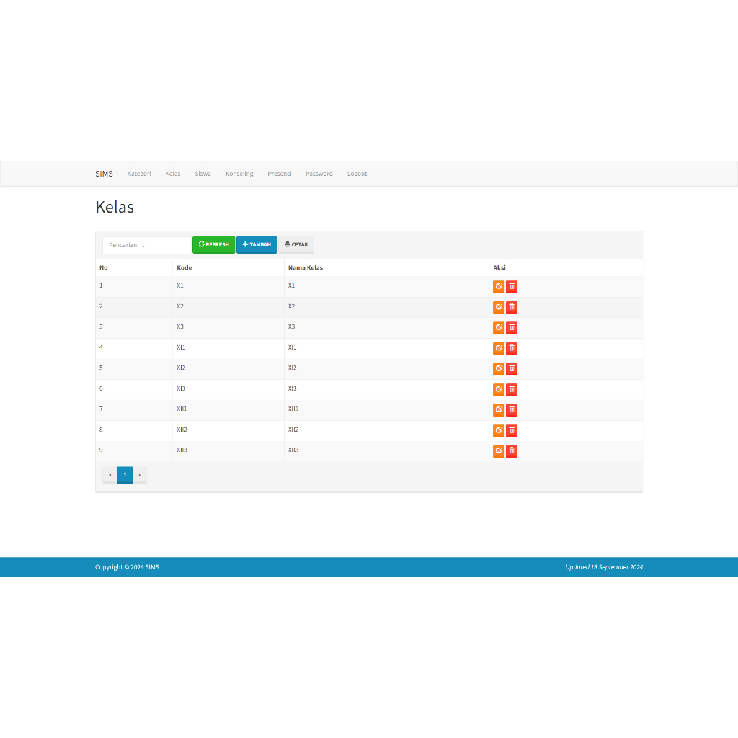The width and height of the screenshot is (738, 738).
Task: Go to Presensi page
Action: coord(280,174)
